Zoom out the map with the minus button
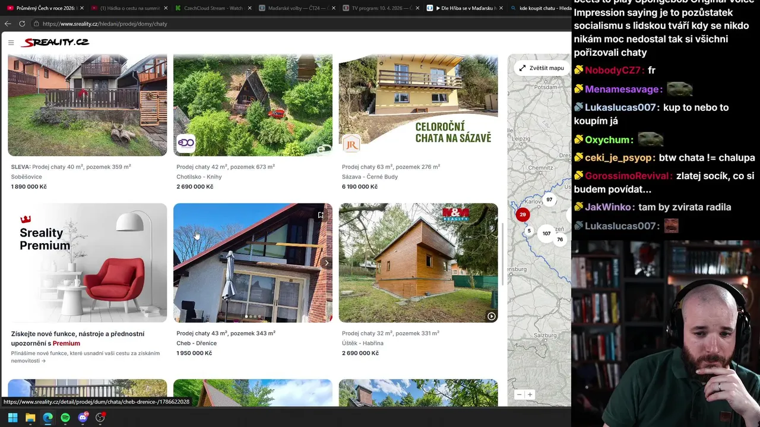Image resolution: width=760 pixels, height=427 pixels. point(519,394)
